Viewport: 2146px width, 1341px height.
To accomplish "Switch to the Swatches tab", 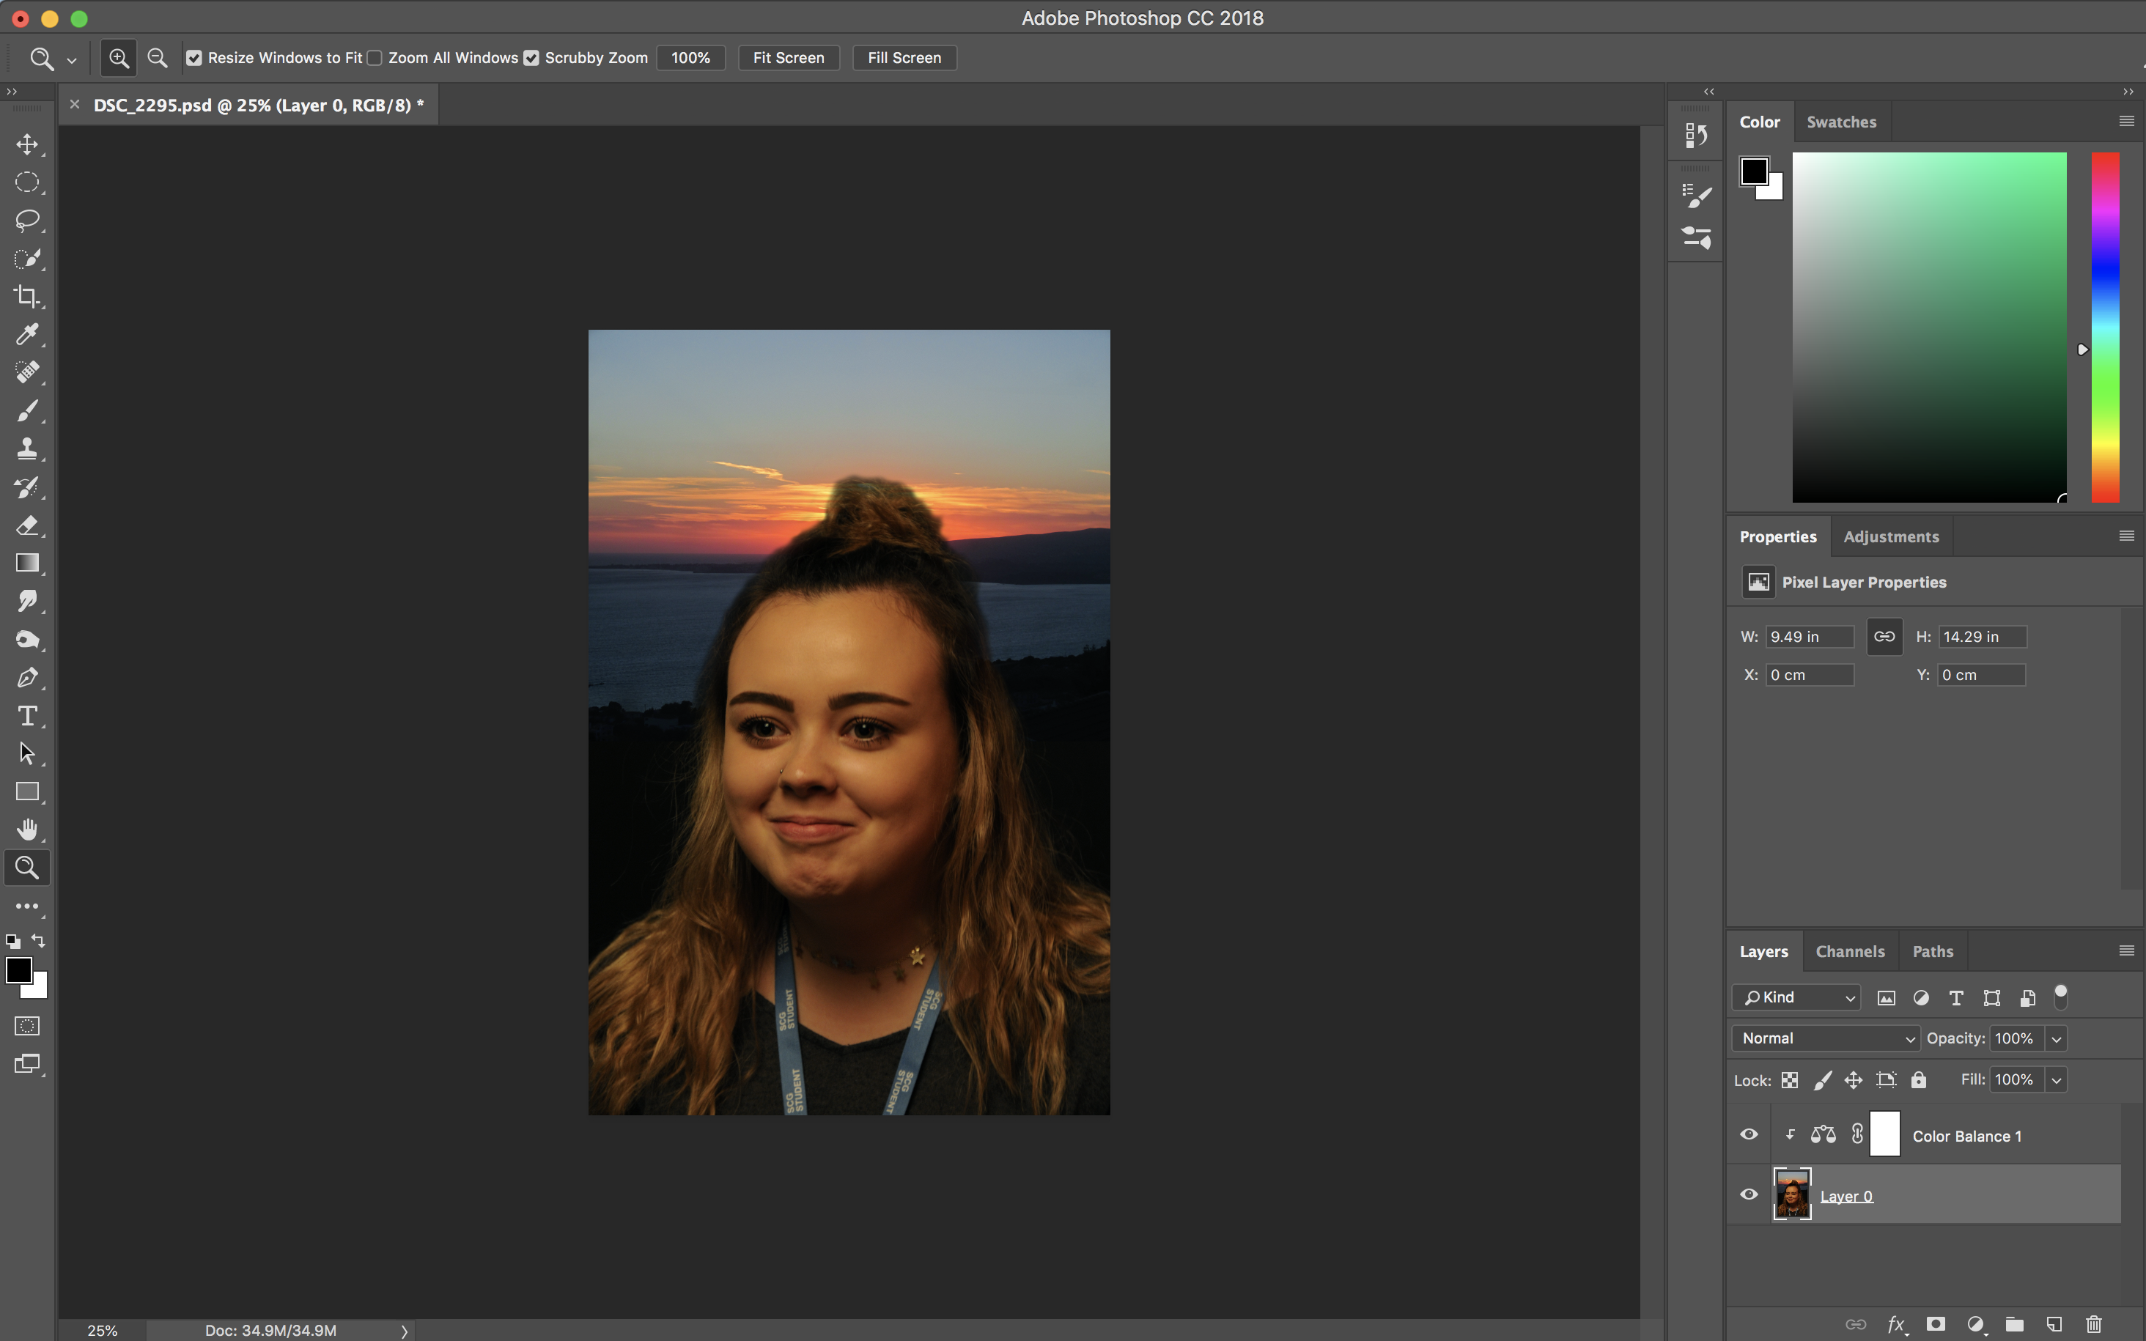I will [1841, 122].
